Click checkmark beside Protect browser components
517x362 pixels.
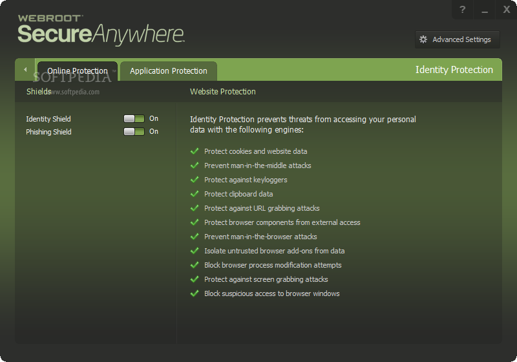tap(195, 222)
